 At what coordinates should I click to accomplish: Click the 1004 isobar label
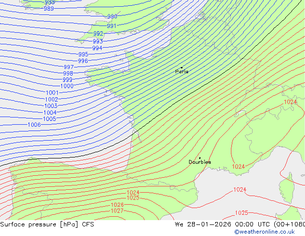50,113
